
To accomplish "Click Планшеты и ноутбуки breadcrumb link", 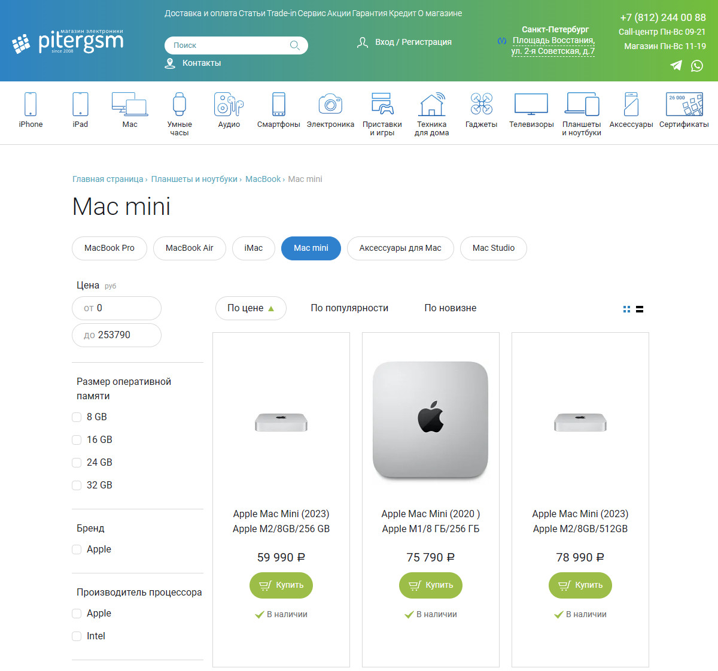I will (x=194, y=179).
